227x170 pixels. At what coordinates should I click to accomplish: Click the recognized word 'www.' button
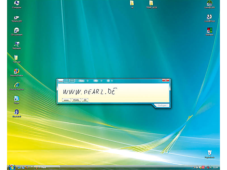(66, 100)
